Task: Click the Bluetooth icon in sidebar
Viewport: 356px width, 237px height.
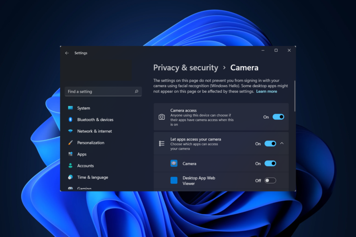Action: [x=70, y=119]
